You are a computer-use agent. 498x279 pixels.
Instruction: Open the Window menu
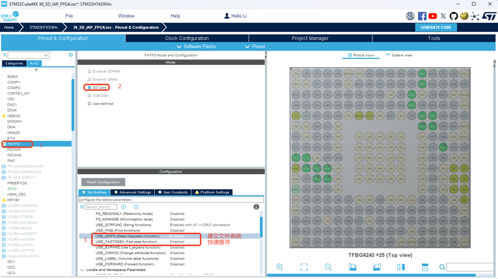(x=126, y=16)
